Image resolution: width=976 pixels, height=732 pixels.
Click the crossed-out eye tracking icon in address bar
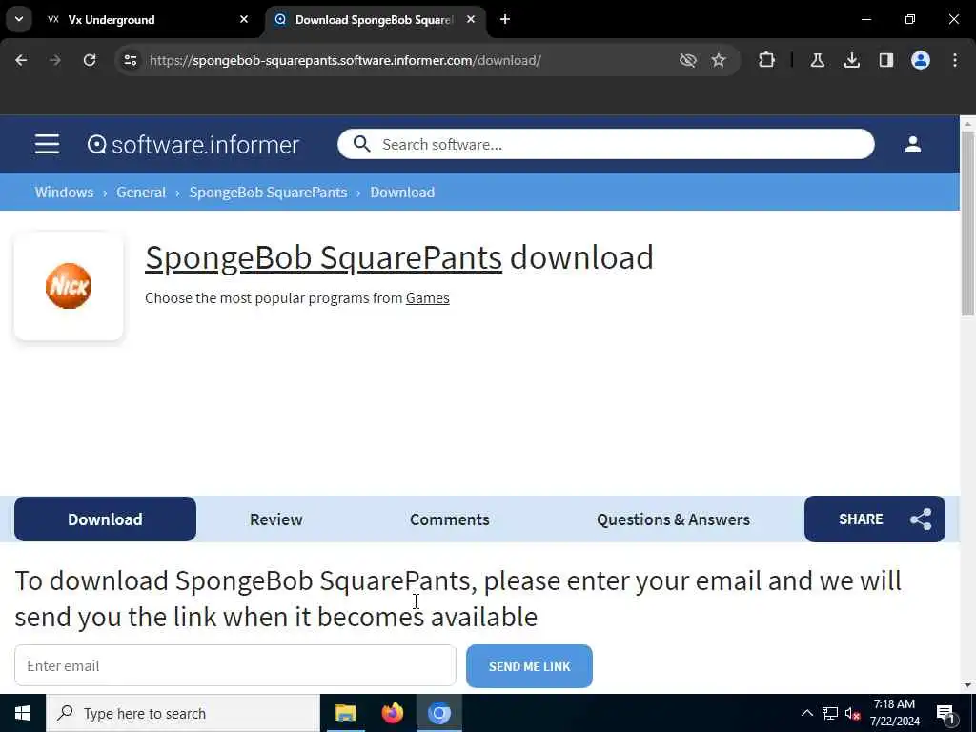687,60
